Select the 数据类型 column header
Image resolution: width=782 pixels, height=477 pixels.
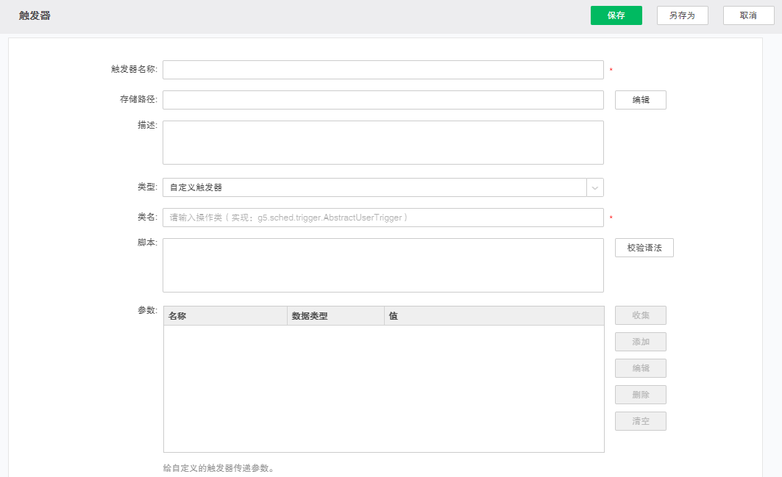(x=335, y=316)
